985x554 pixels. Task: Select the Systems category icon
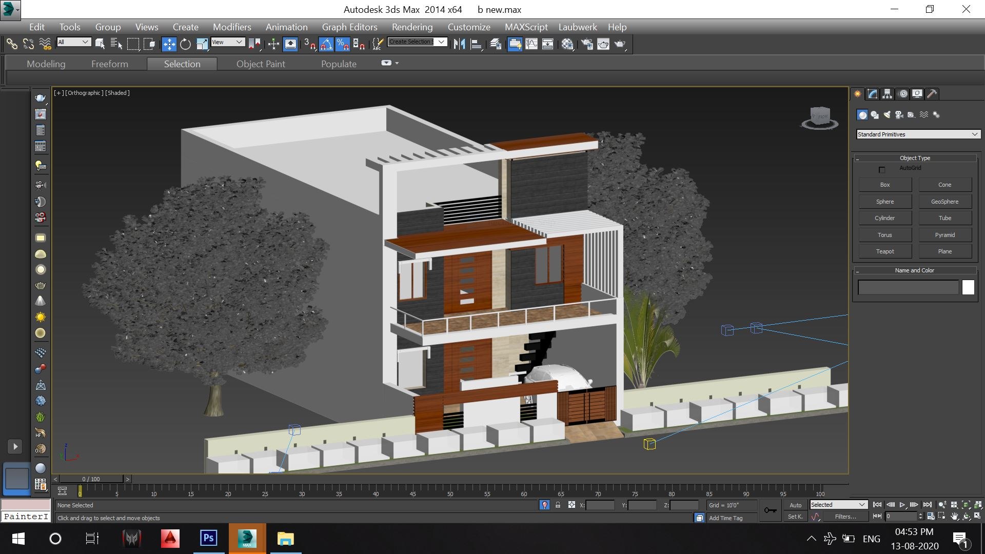pyautogui.click(x=936, y=115)
